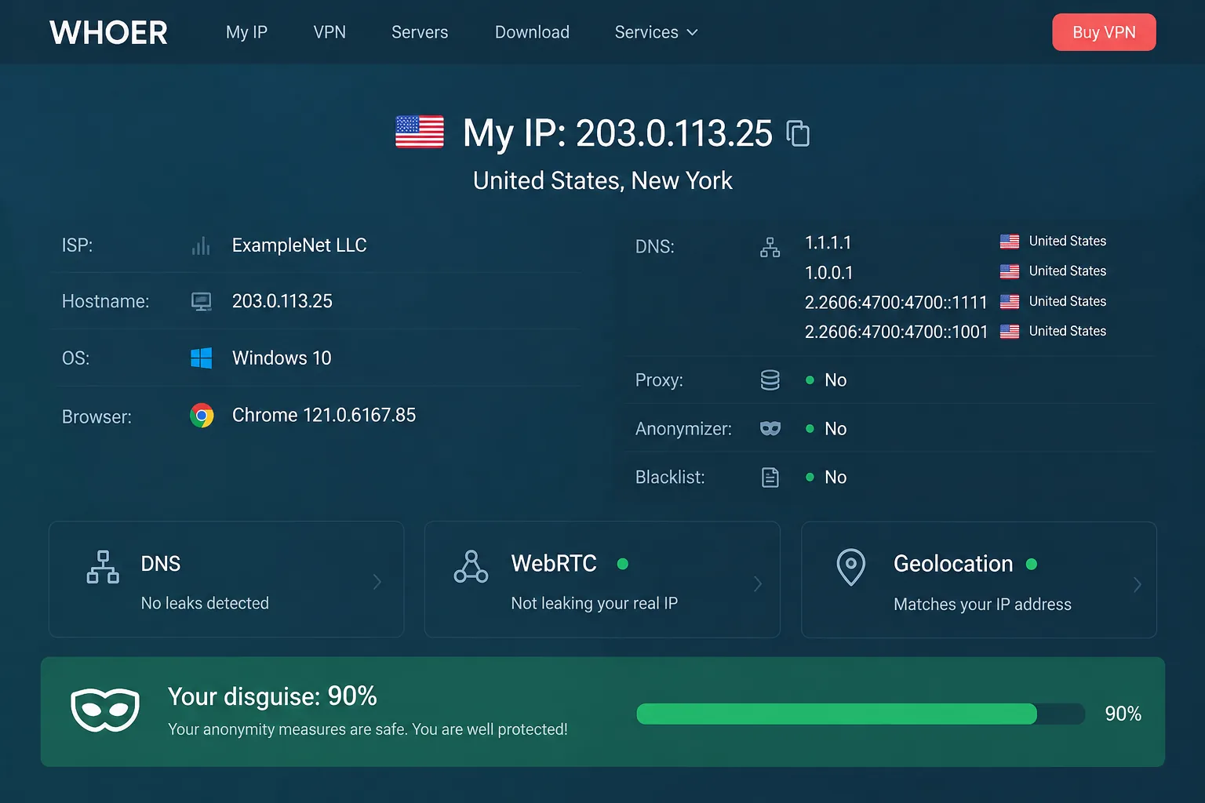This screenshot has height=803, width=1205.
Task: Open the DNS card chevron arrow
Action: click(x=377, y=582)
